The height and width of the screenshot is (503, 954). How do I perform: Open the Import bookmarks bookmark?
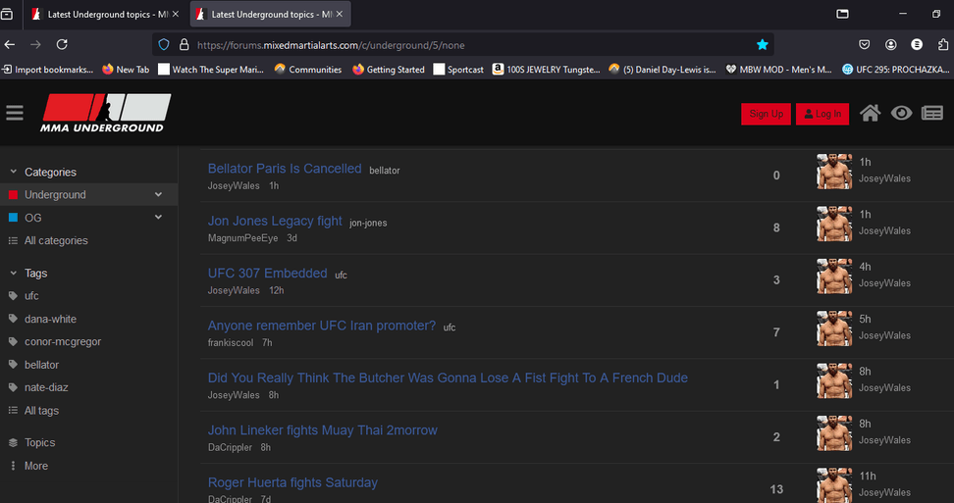click(x=48, y=70)
